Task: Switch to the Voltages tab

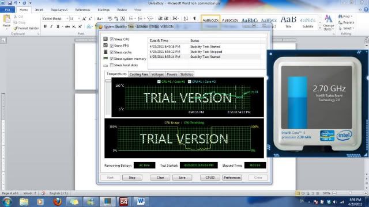Action: point(157,74)
